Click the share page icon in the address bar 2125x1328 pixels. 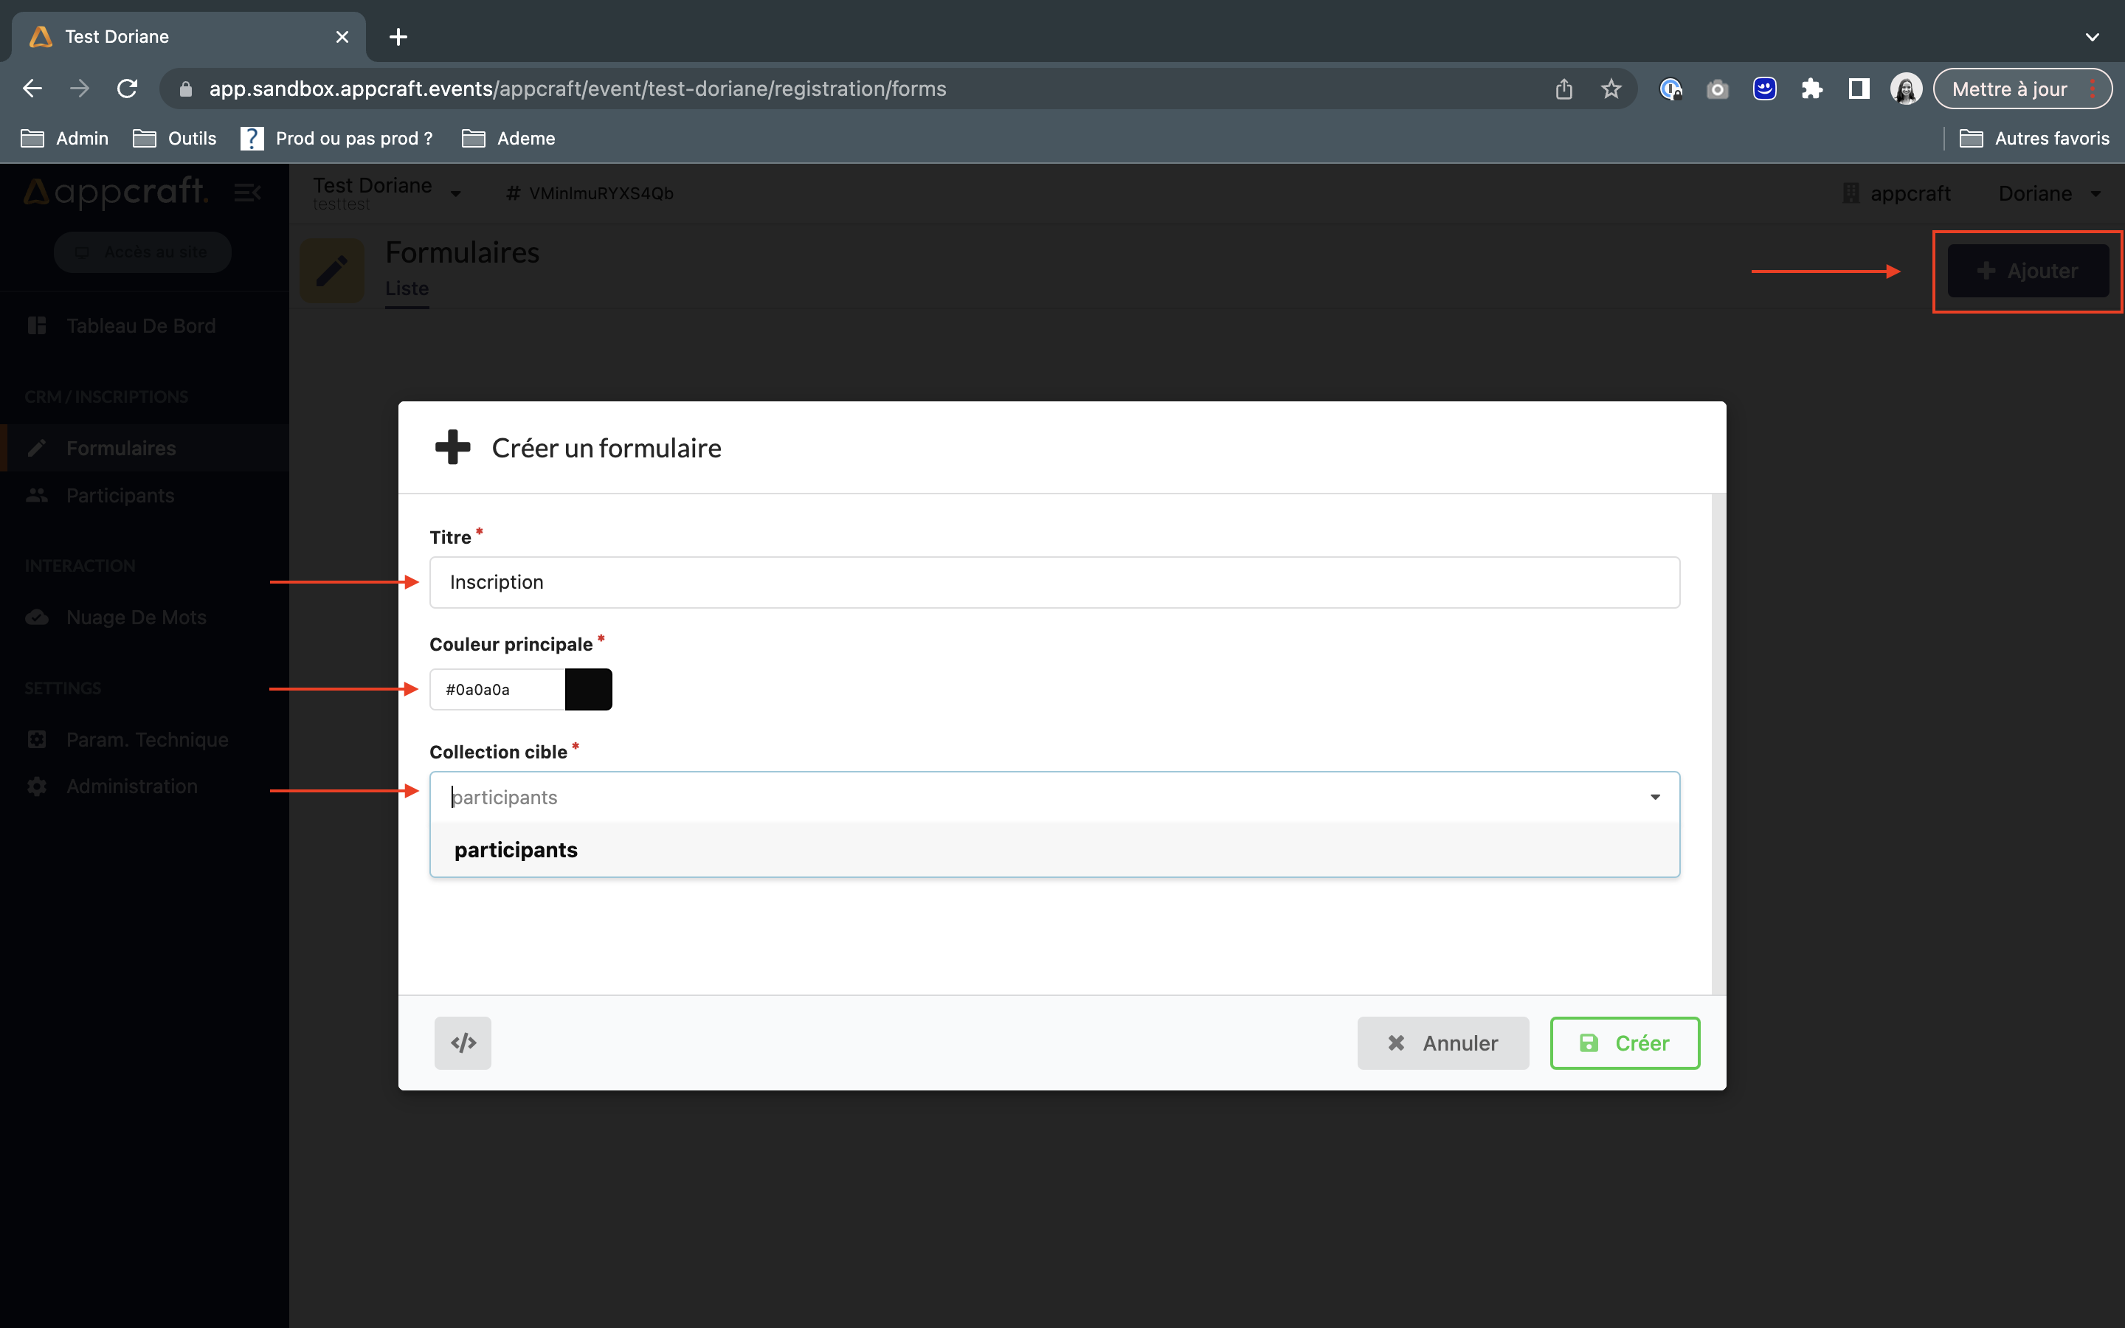pos(1564,89)
